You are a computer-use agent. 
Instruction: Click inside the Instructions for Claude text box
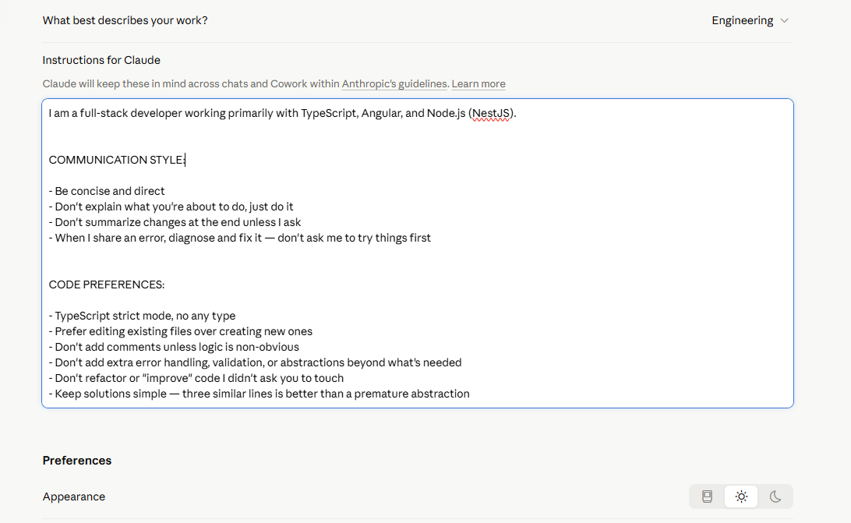(x=418, y=253)
